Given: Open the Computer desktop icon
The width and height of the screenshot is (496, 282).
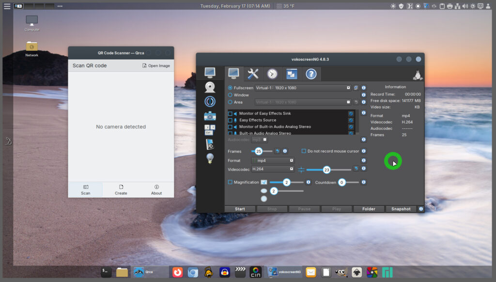Looking at the screenshot, I should click(31, 23).
